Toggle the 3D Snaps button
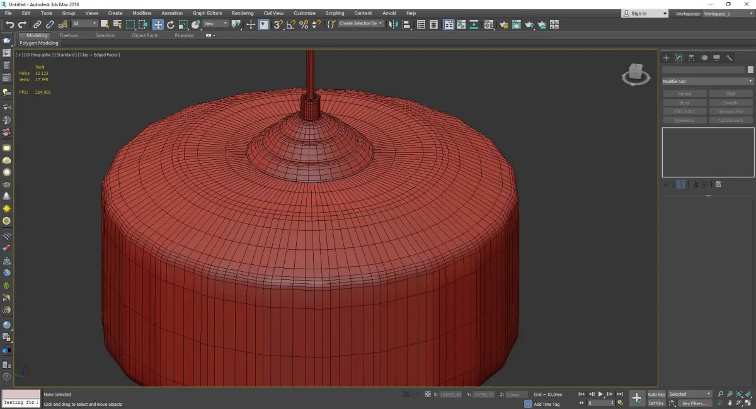Image resolution: width=756 pixels, height=409 pixels. 277,25
